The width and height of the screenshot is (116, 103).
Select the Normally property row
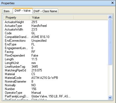click(56, 85)
